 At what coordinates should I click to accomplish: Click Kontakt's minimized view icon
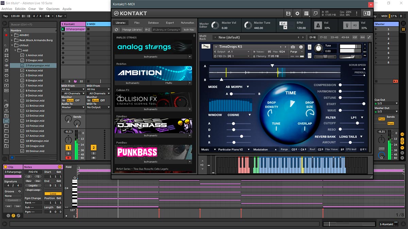pos(315,13)
